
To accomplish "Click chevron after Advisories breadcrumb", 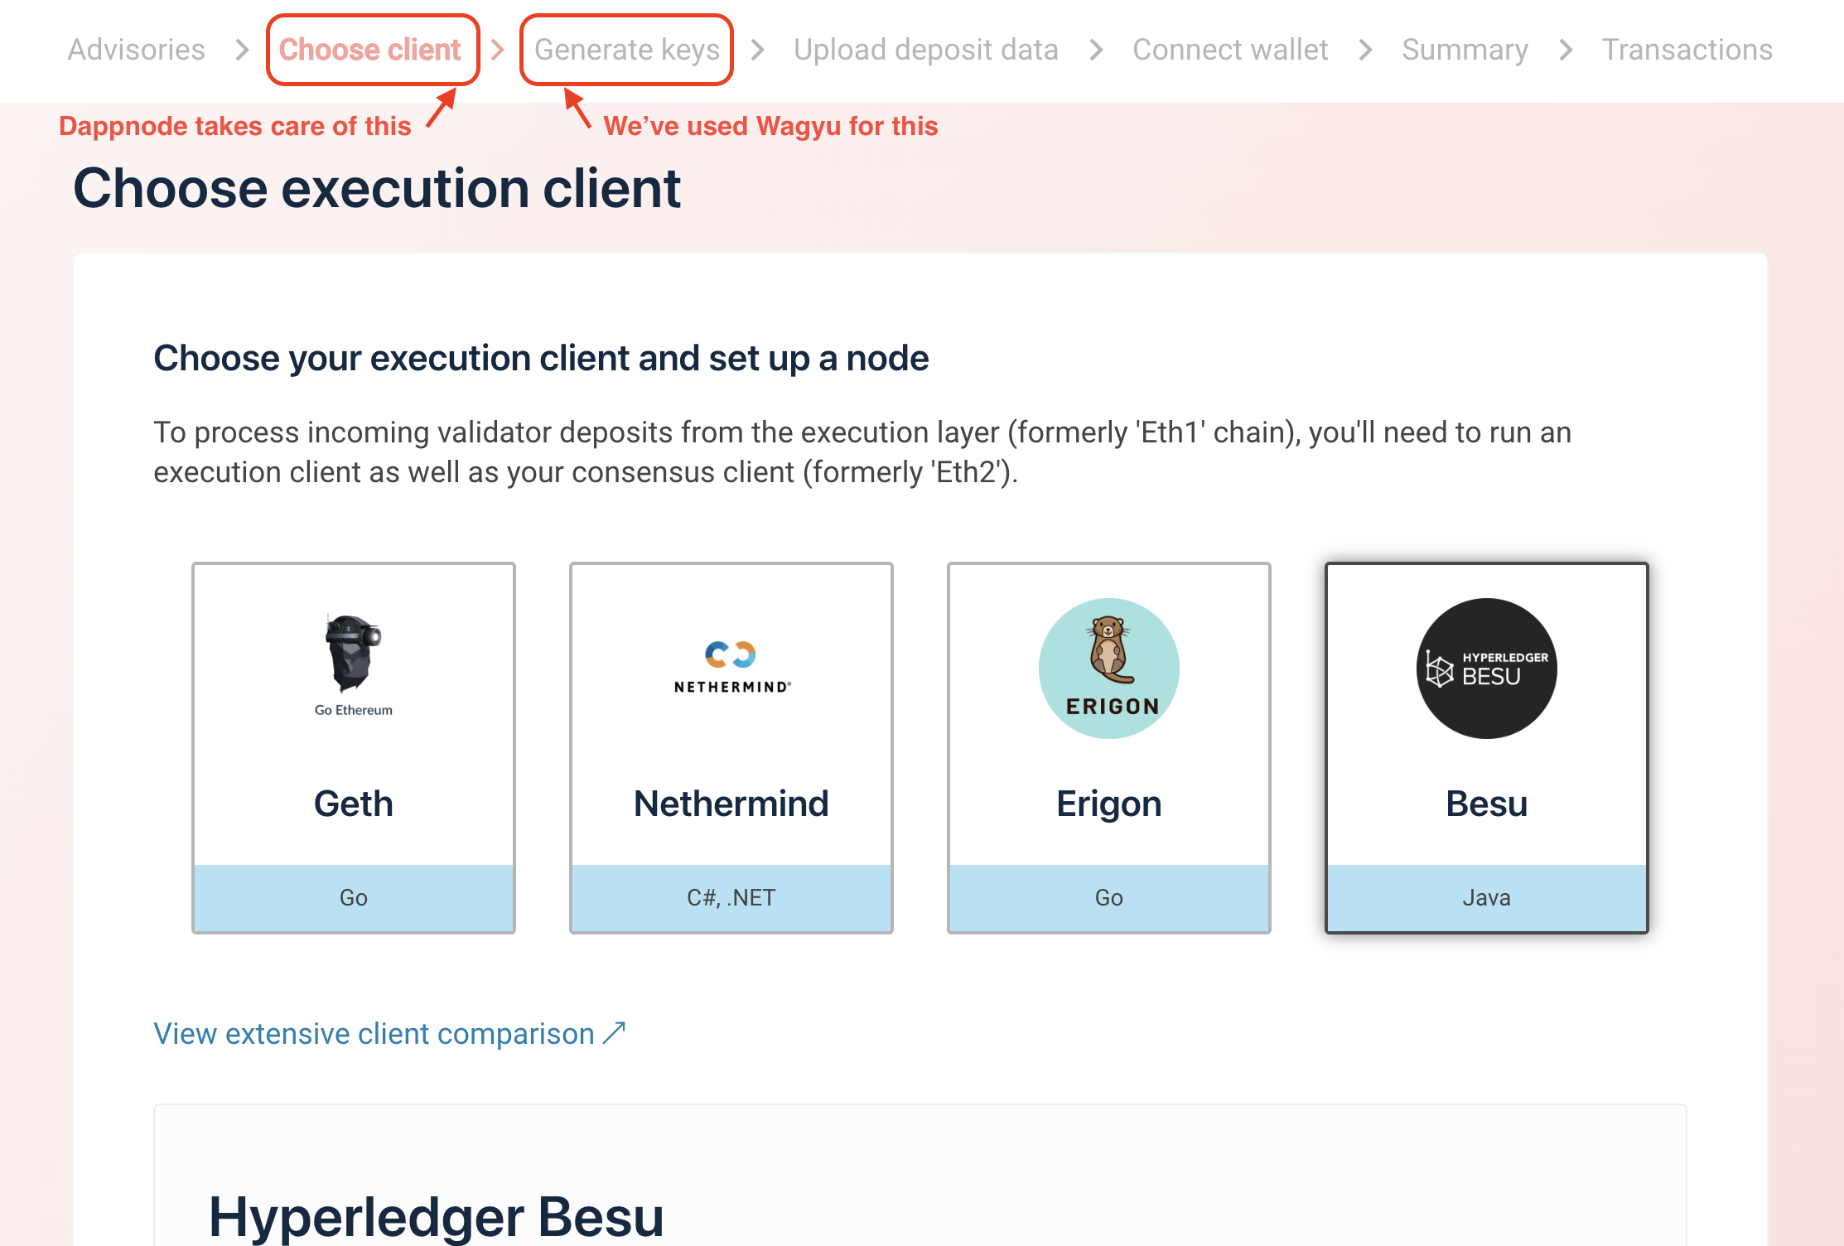I will tap(242, 50).
